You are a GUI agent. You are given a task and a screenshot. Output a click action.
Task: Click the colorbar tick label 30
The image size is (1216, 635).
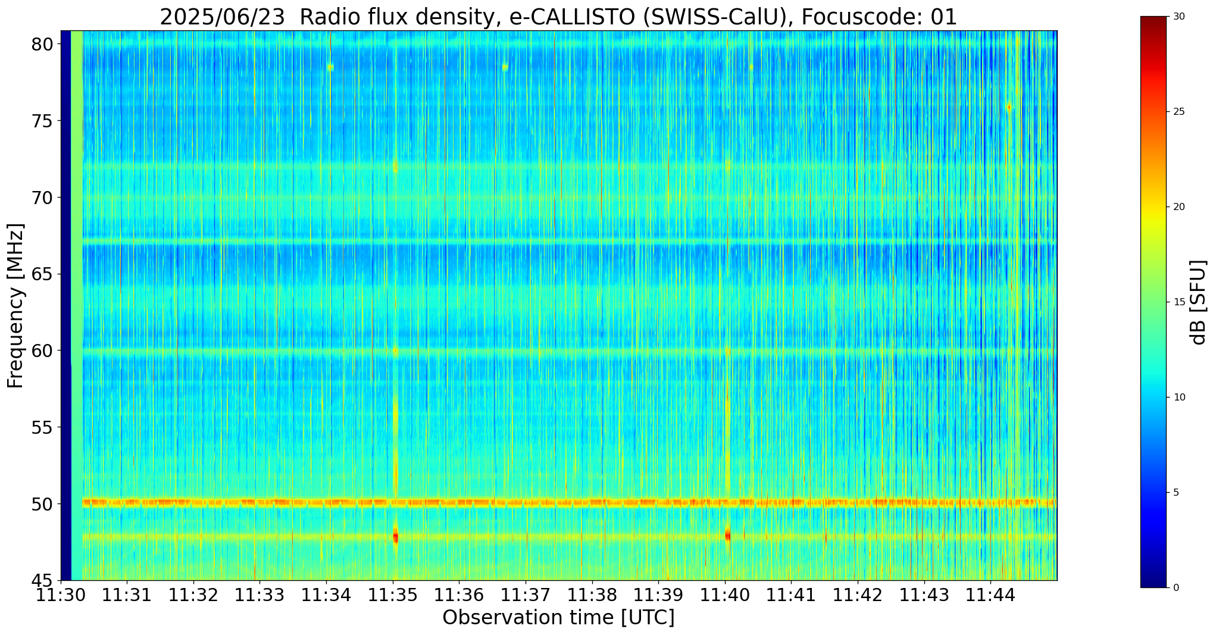[1178, 17]
